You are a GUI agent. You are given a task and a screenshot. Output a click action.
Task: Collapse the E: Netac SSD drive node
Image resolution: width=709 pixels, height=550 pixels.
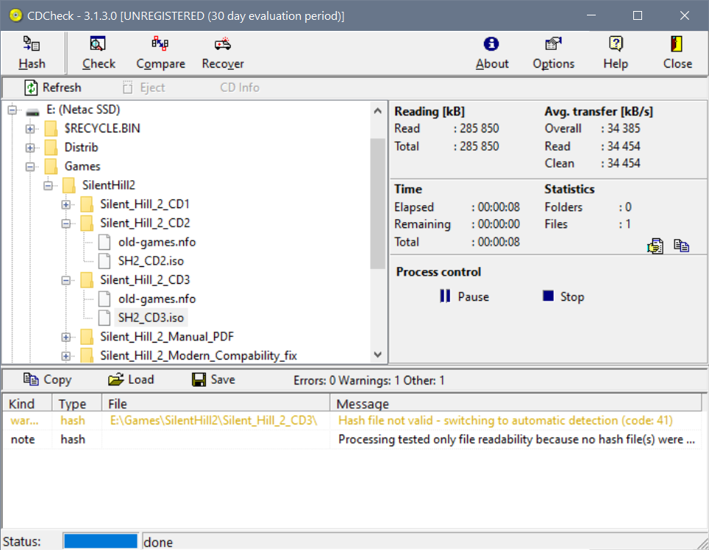coord(13,110)
